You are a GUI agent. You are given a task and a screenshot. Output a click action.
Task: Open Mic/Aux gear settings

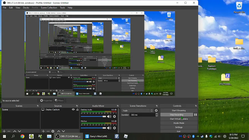pyautogui.click(x=114, y=128)
